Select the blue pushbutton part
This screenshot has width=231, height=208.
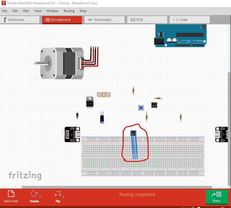(141, 108)
